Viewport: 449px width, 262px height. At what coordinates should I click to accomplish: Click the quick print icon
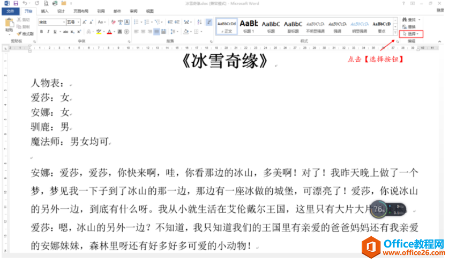tap(55, 3)
